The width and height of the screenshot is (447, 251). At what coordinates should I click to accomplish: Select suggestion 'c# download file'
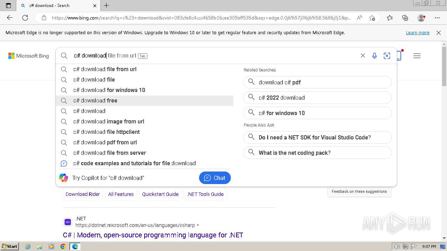coord(145,79)
